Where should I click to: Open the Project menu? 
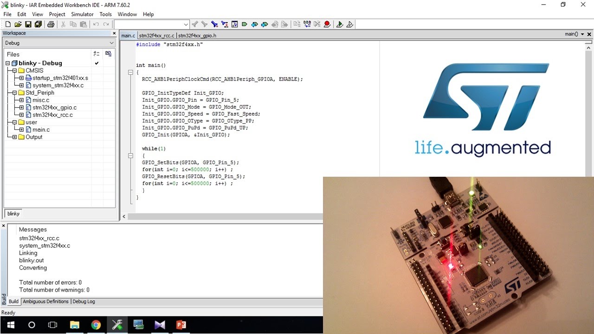click(x=57, y=14)
